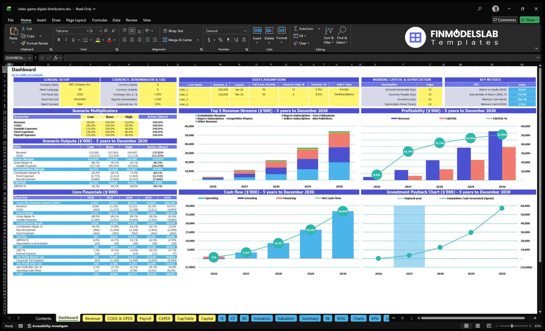Decrease font size with small A
Screen dimensions: 545x331
click(113, 31)
